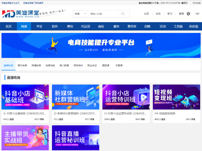Select 工具箱 in navigation bar
This screenshot has height=151, width=202.
[x=178, y=26]
